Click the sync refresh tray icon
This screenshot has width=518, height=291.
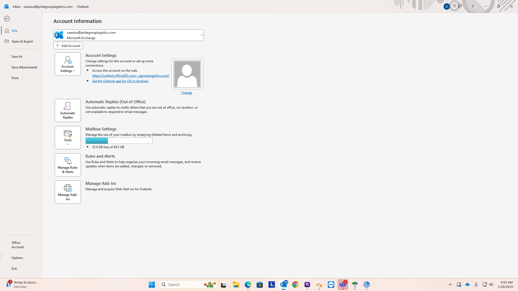(x=459, y=285)
